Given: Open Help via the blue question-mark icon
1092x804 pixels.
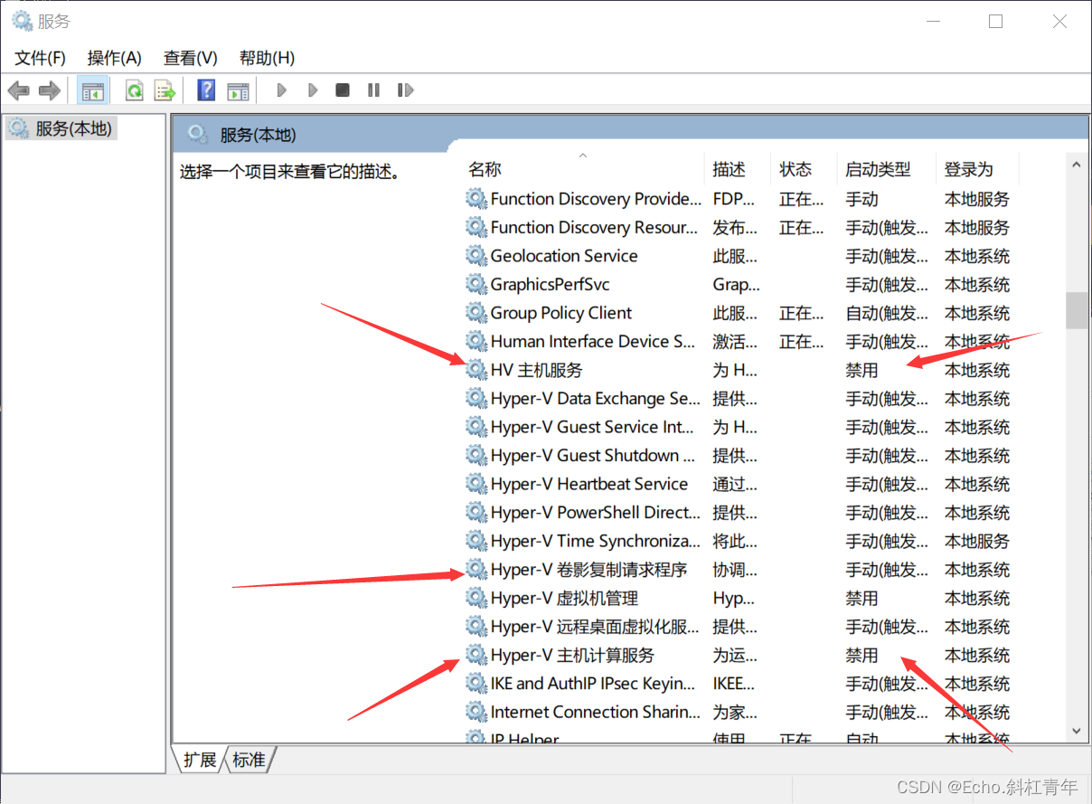Looking at the screenshot, I should tap(206, 90).
